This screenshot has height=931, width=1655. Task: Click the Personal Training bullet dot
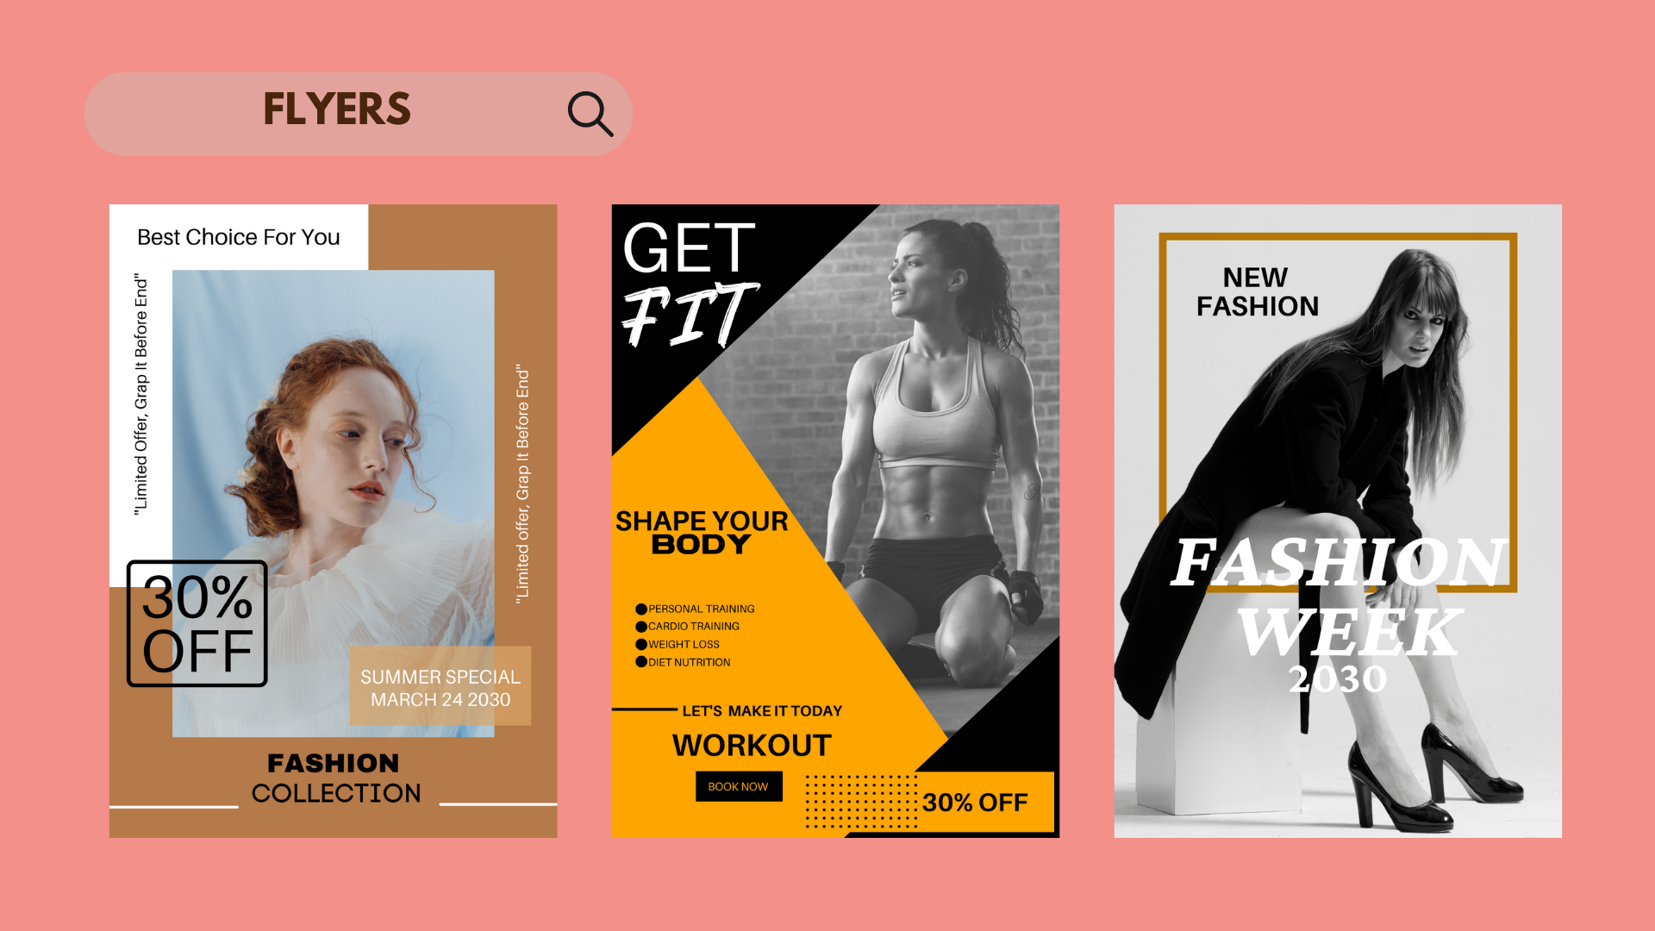tap(641, 609)
